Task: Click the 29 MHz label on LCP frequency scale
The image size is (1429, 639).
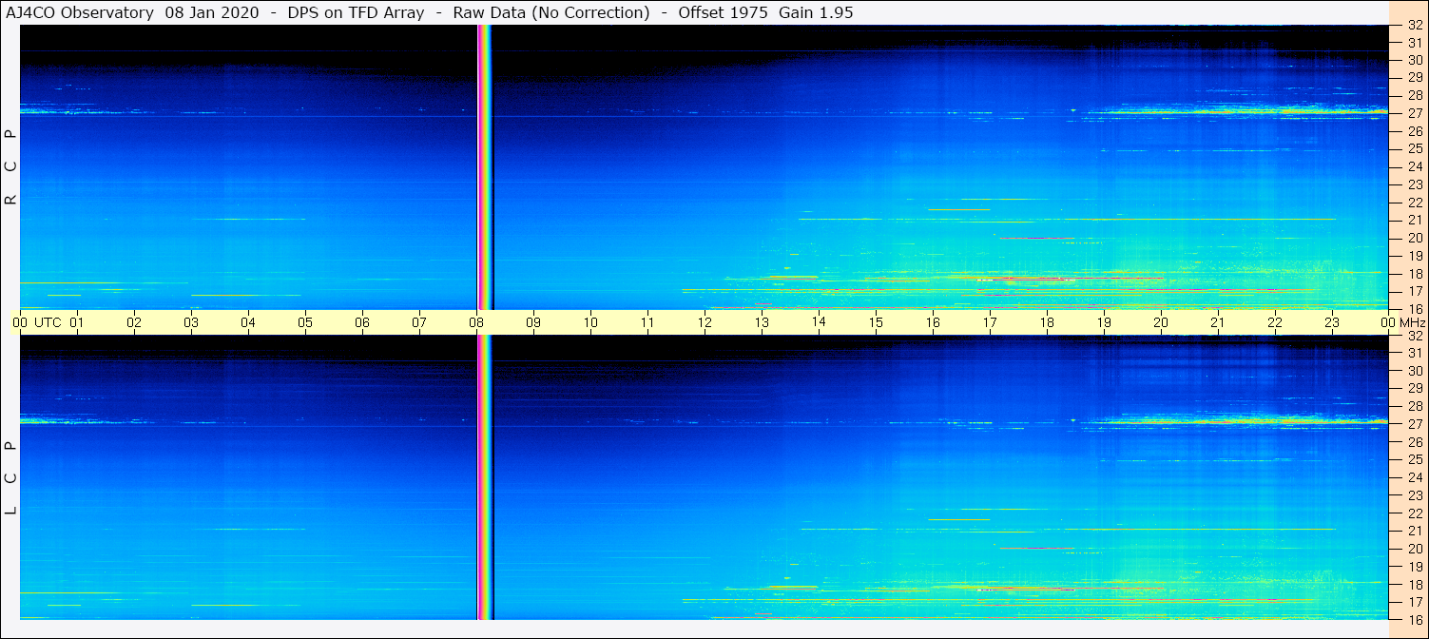Action: [1414, 389]
